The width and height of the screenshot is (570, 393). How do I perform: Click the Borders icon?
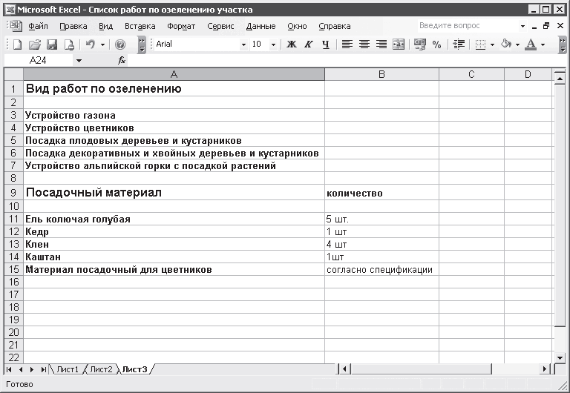coord(480,44)
